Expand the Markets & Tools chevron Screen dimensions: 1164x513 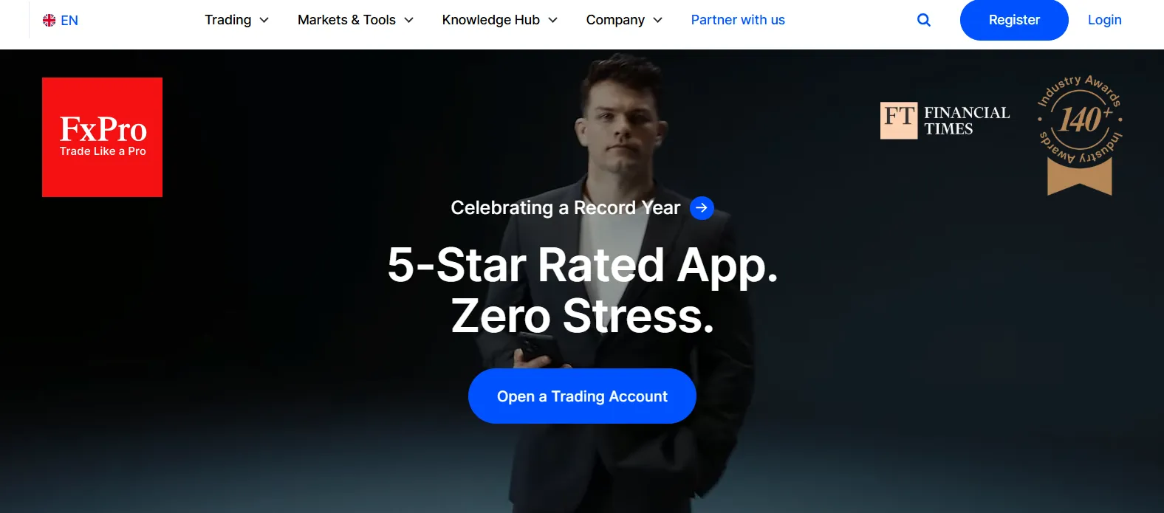click(x=408, y=20)
